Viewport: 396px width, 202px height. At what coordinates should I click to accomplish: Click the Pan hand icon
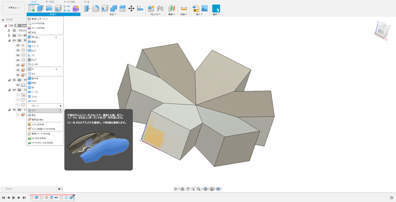188,189
